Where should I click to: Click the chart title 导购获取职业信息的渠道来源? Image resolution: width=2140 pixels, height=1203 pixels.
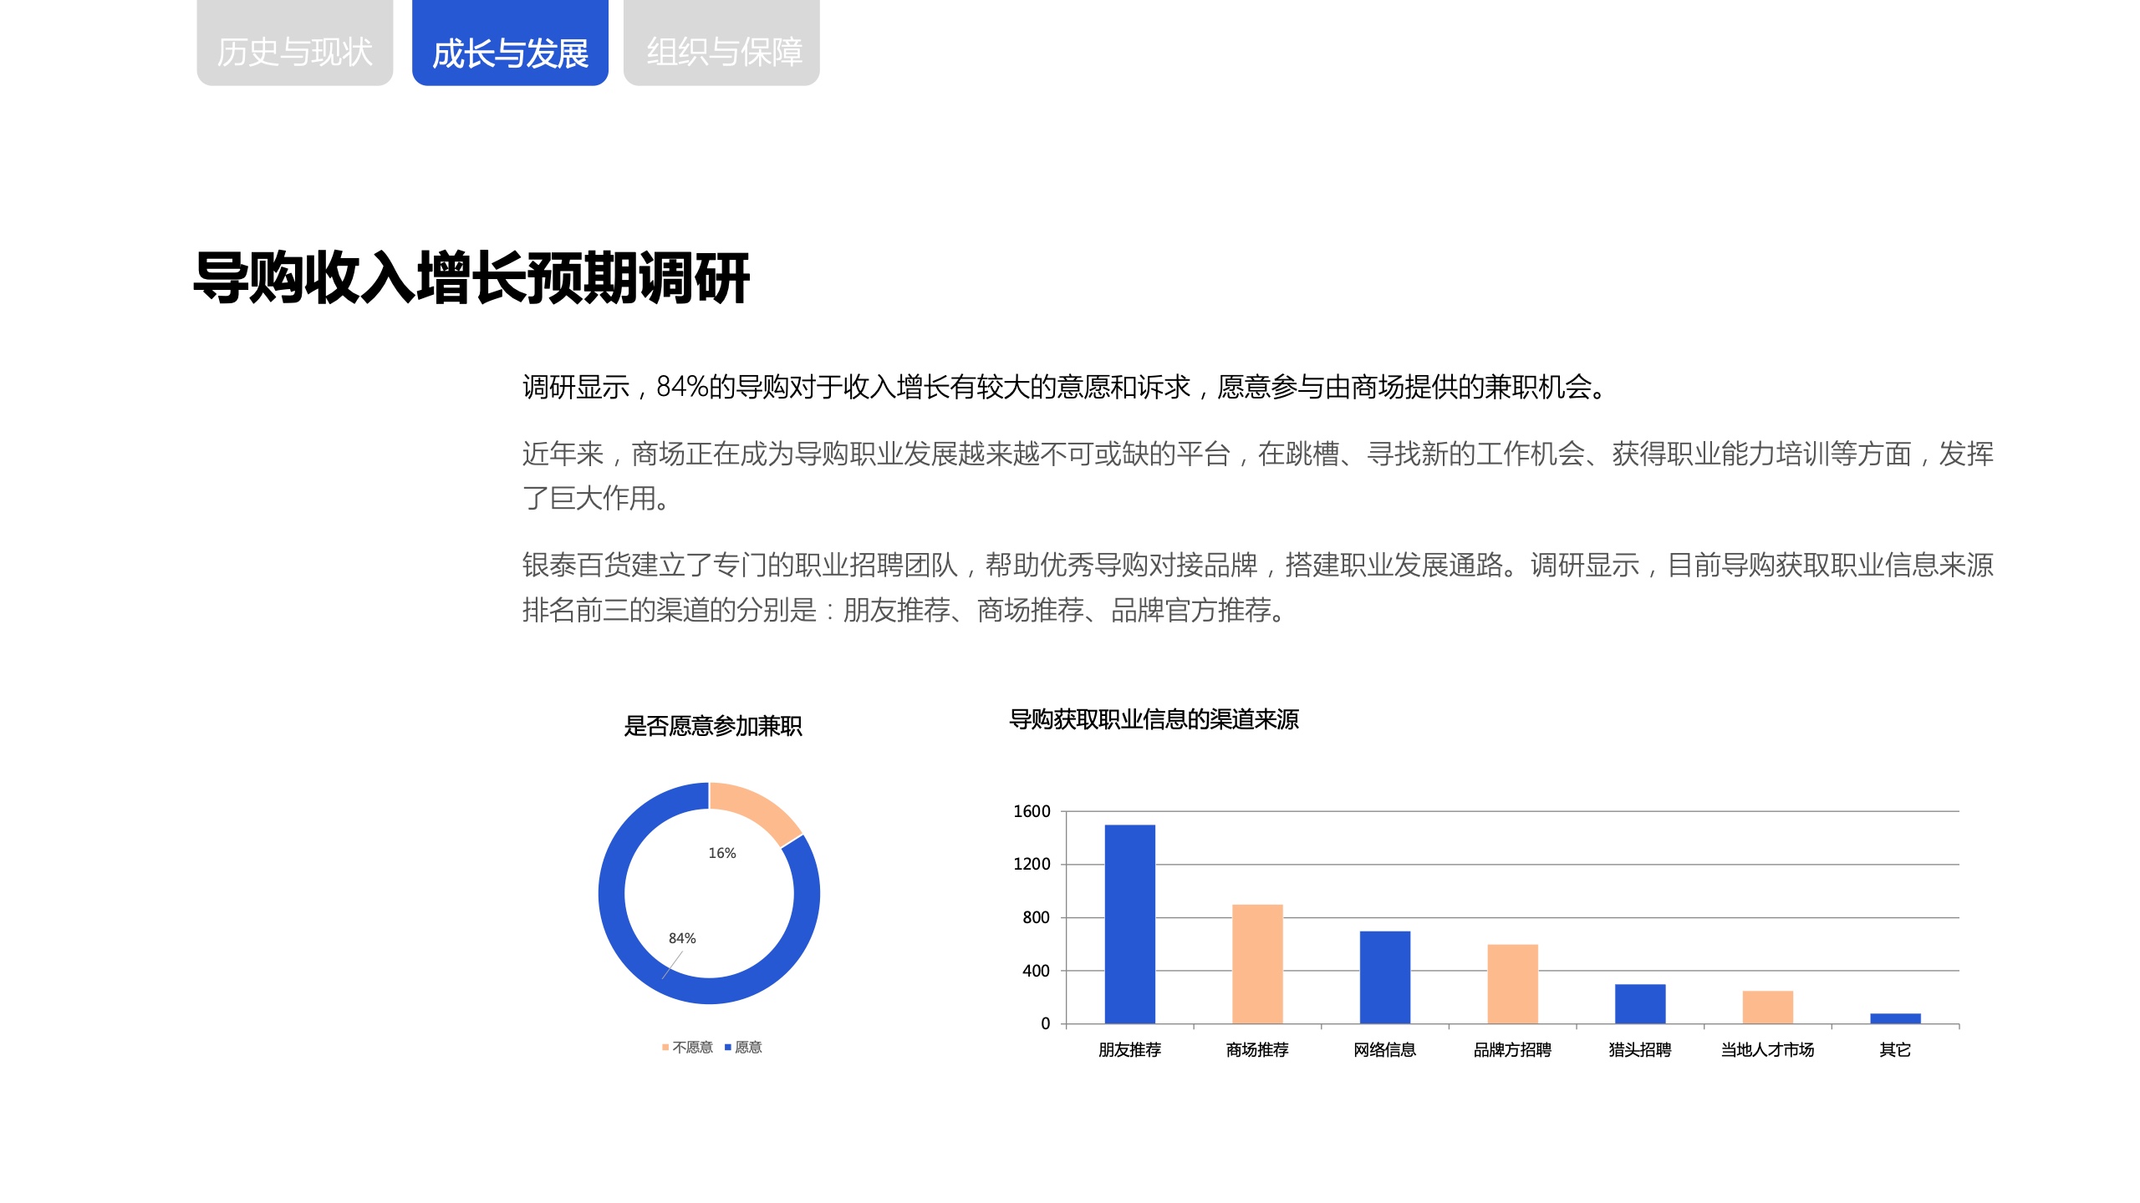click(1154, 719)
